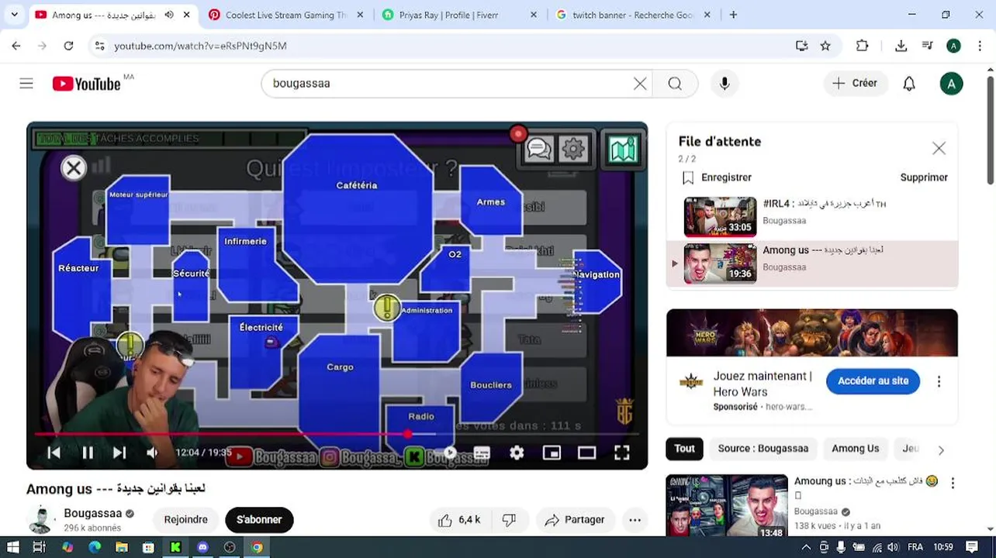The width and height of the screenshot is (996, 558).
Task: Open Chrome downloads
Action: tap(901, 46)
